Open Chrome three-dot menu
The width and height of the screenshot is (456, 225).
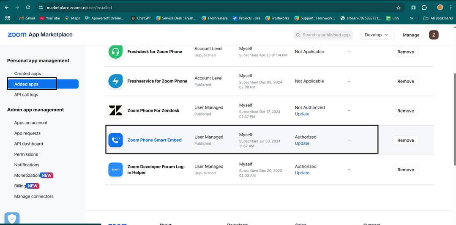click(451, 8)
